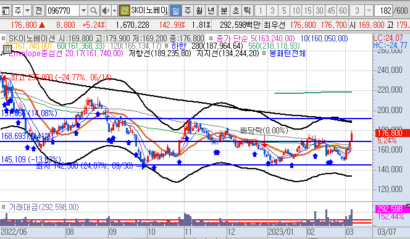Open the search magnifier for stock codes

93,10
